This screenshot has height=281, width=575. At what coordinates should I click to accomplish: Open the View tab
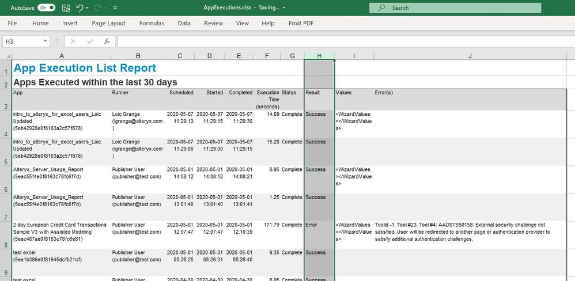point(243,23)
